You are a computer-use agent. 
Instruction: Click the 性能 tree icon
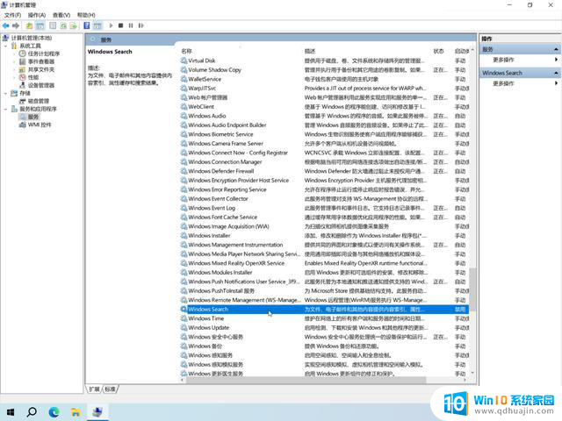[x=22, y=77]
